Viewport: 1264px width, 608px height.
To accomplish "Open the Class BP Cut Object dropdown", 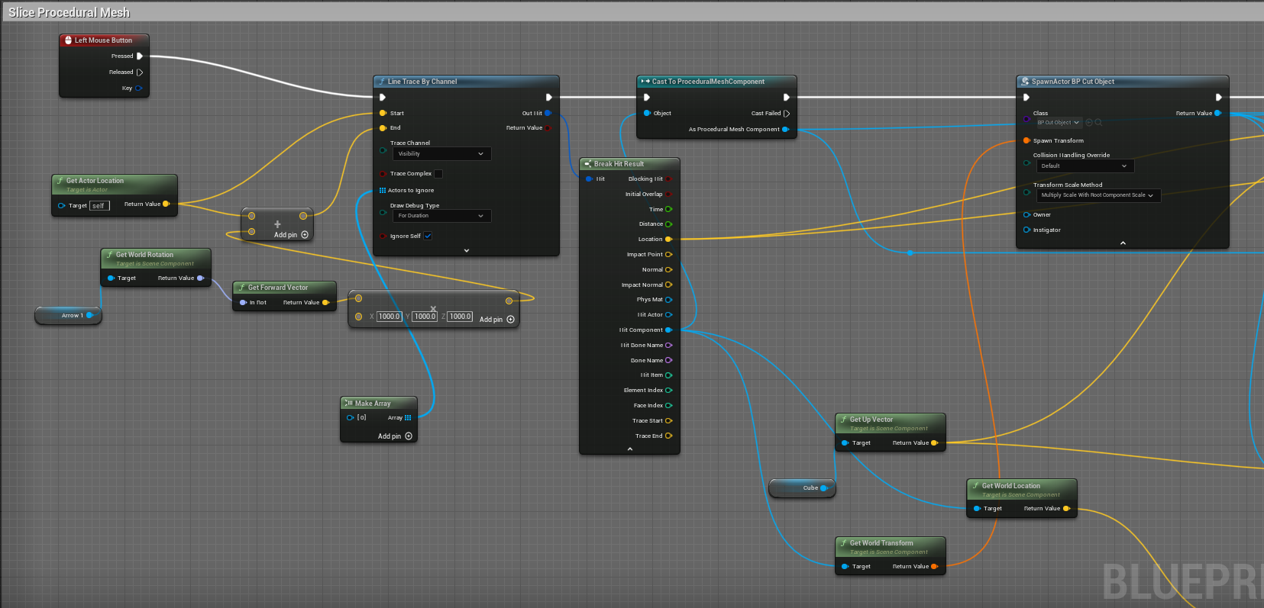I will pos(1058,122).
